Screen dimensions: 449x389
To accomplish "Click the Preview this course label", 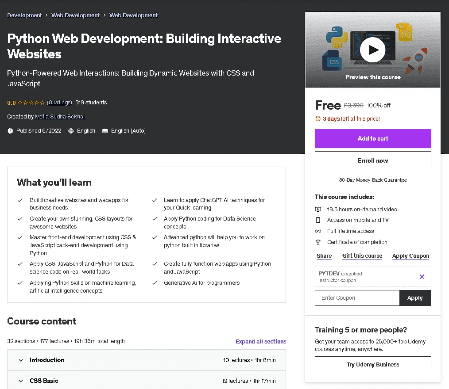I will click(373, 77).
